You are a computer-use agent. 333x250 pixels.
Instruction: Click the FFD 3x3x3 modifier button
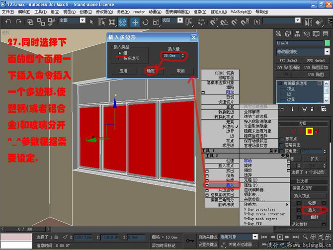[288, 61]
